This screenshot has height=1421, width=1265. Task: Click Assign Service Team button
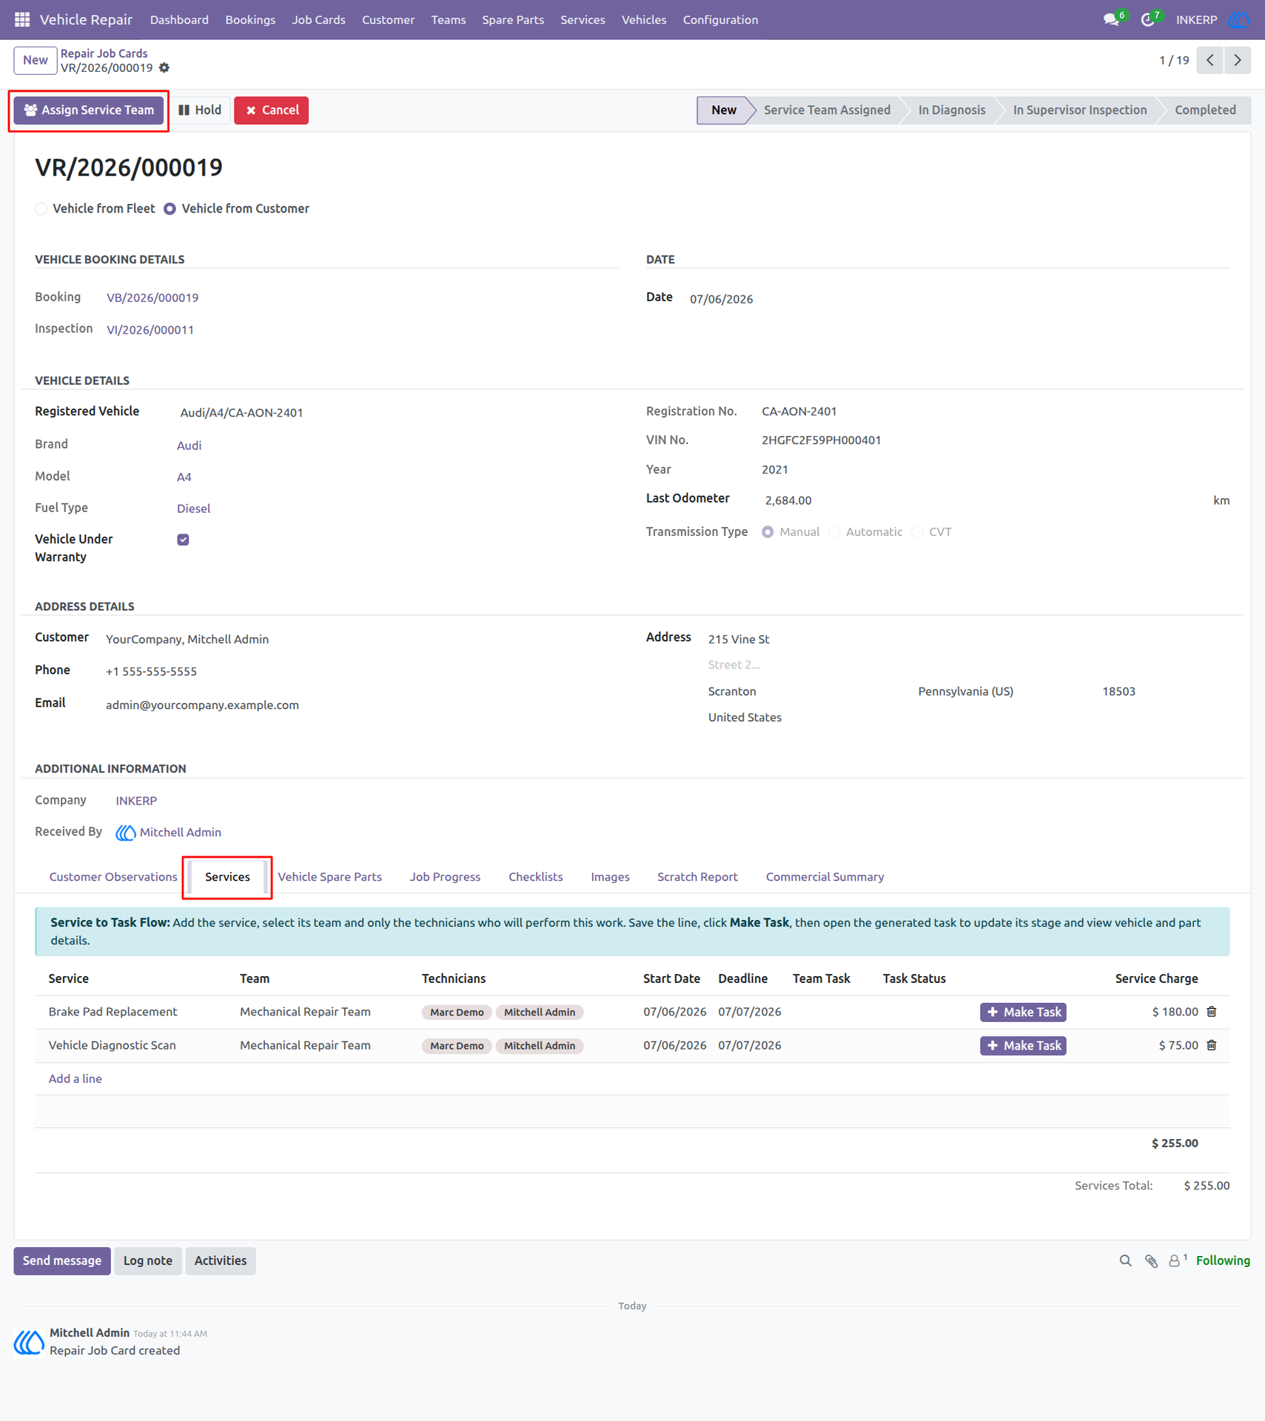(x=89, y=110)
